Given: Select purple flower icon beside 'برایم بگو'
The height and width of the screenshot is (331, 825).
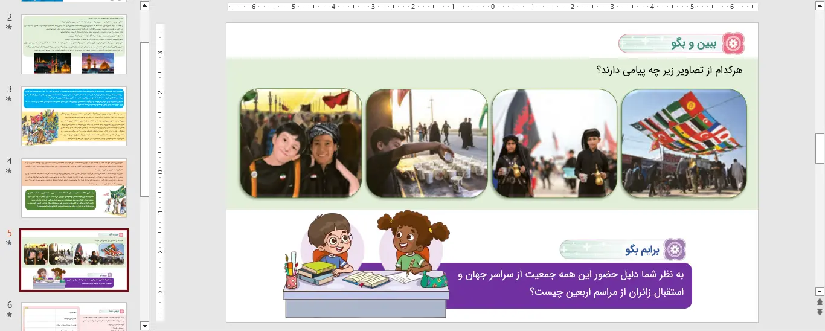Looking at the screenshot, I should tap(675, 249).
